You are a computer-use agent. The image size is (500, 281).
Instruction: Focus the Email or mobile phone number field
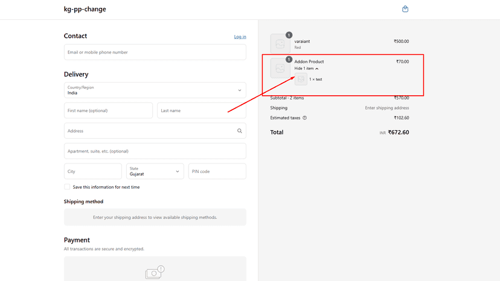coord(155,52)
